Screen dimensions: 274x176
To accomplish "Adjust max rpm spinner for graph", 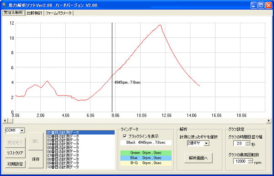I will pos(250,161).
